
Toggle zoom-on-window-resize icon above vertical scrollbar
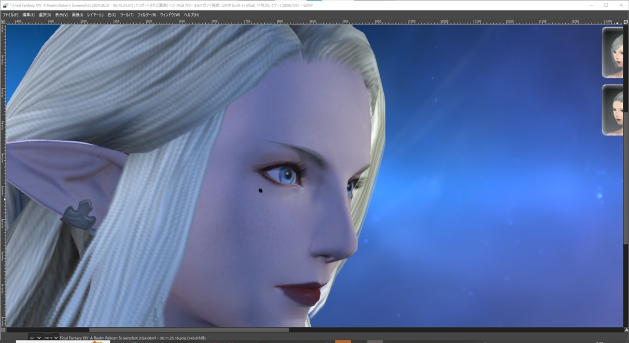[626, 22]
